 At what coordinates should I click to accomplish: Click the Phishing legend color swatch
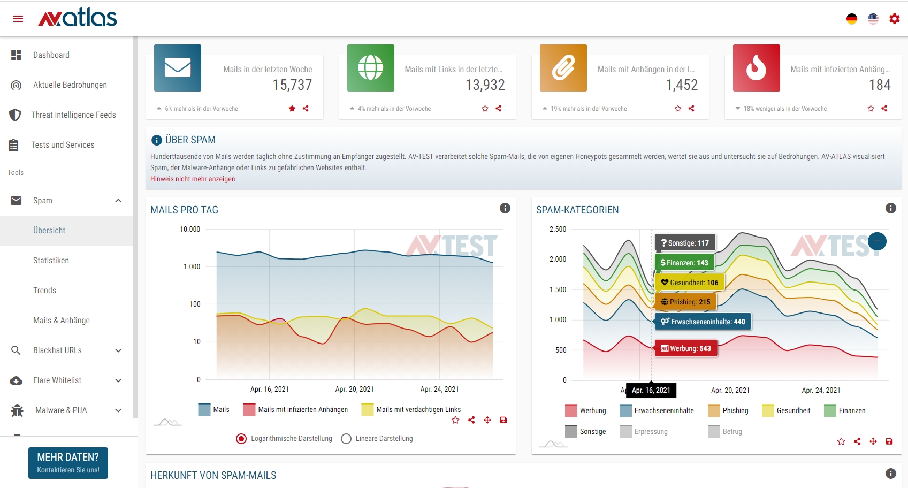(714, 410)
